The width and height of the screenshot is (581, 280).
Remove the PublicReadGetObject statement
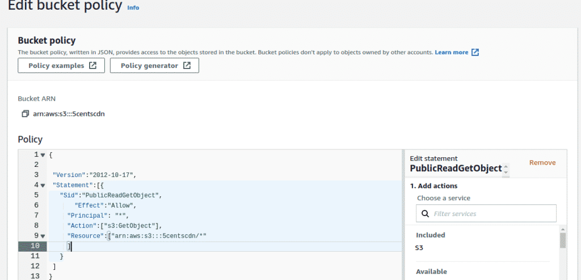coord(542,162)
